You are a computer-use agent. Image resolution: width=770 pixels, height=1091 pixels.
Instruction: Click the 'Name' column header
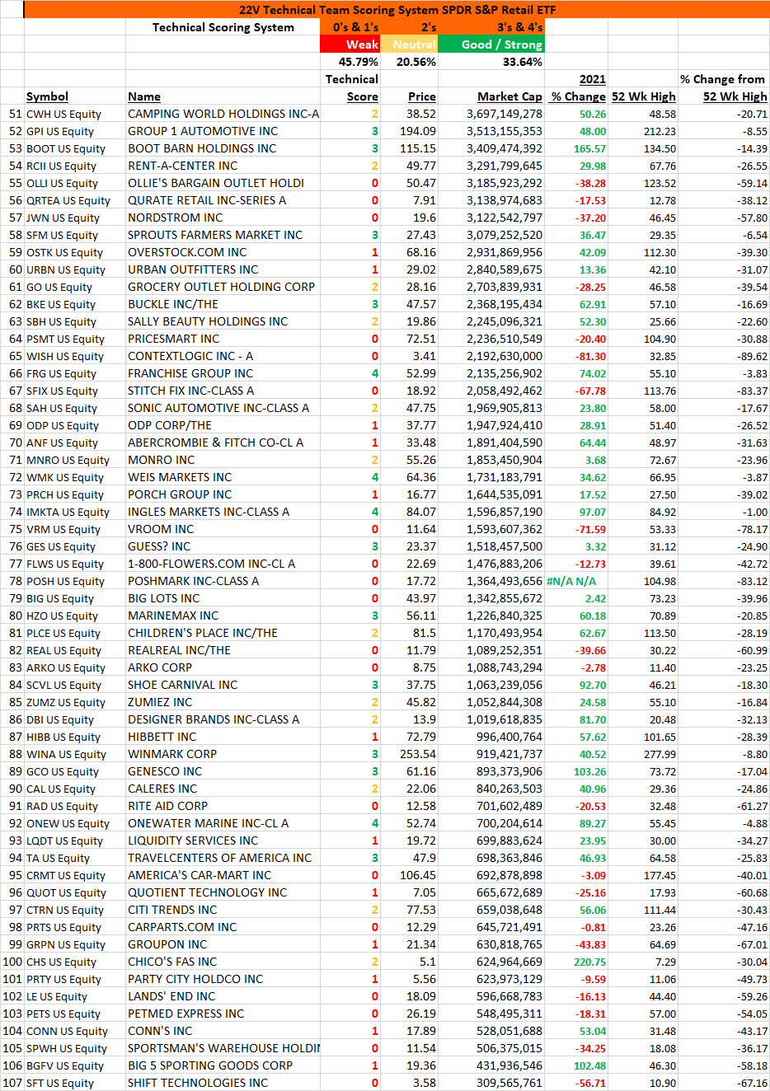[144, 96]
